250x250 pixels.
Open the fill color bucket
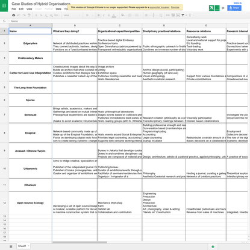click(x=123, y=15)
